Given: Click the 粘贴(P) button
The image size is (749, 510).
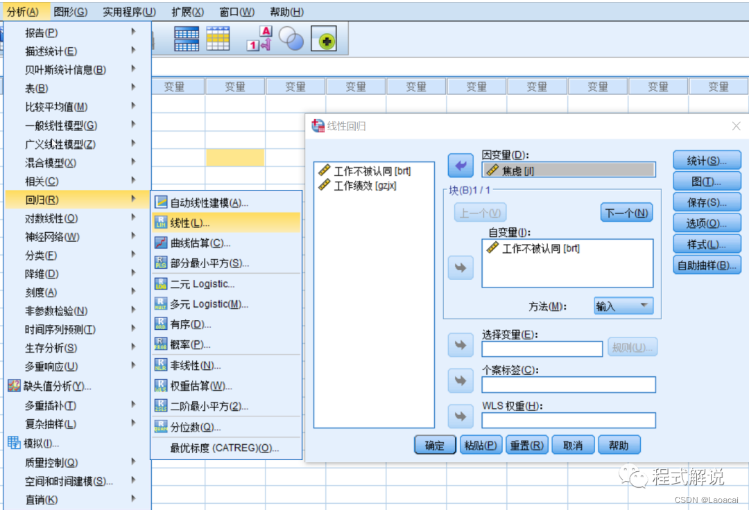Looking at the screenshot, I should [481, 446].
